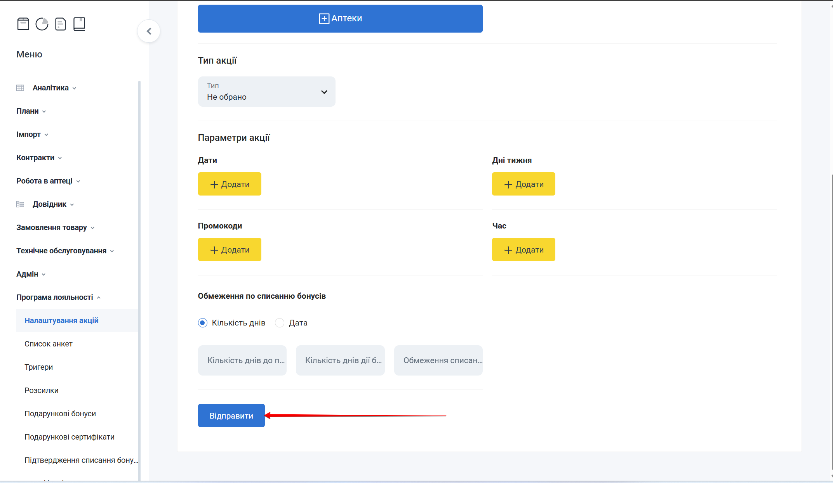Click the list icon beside Довідник
This screenshot has height=483, width=833.
[20, 204]
